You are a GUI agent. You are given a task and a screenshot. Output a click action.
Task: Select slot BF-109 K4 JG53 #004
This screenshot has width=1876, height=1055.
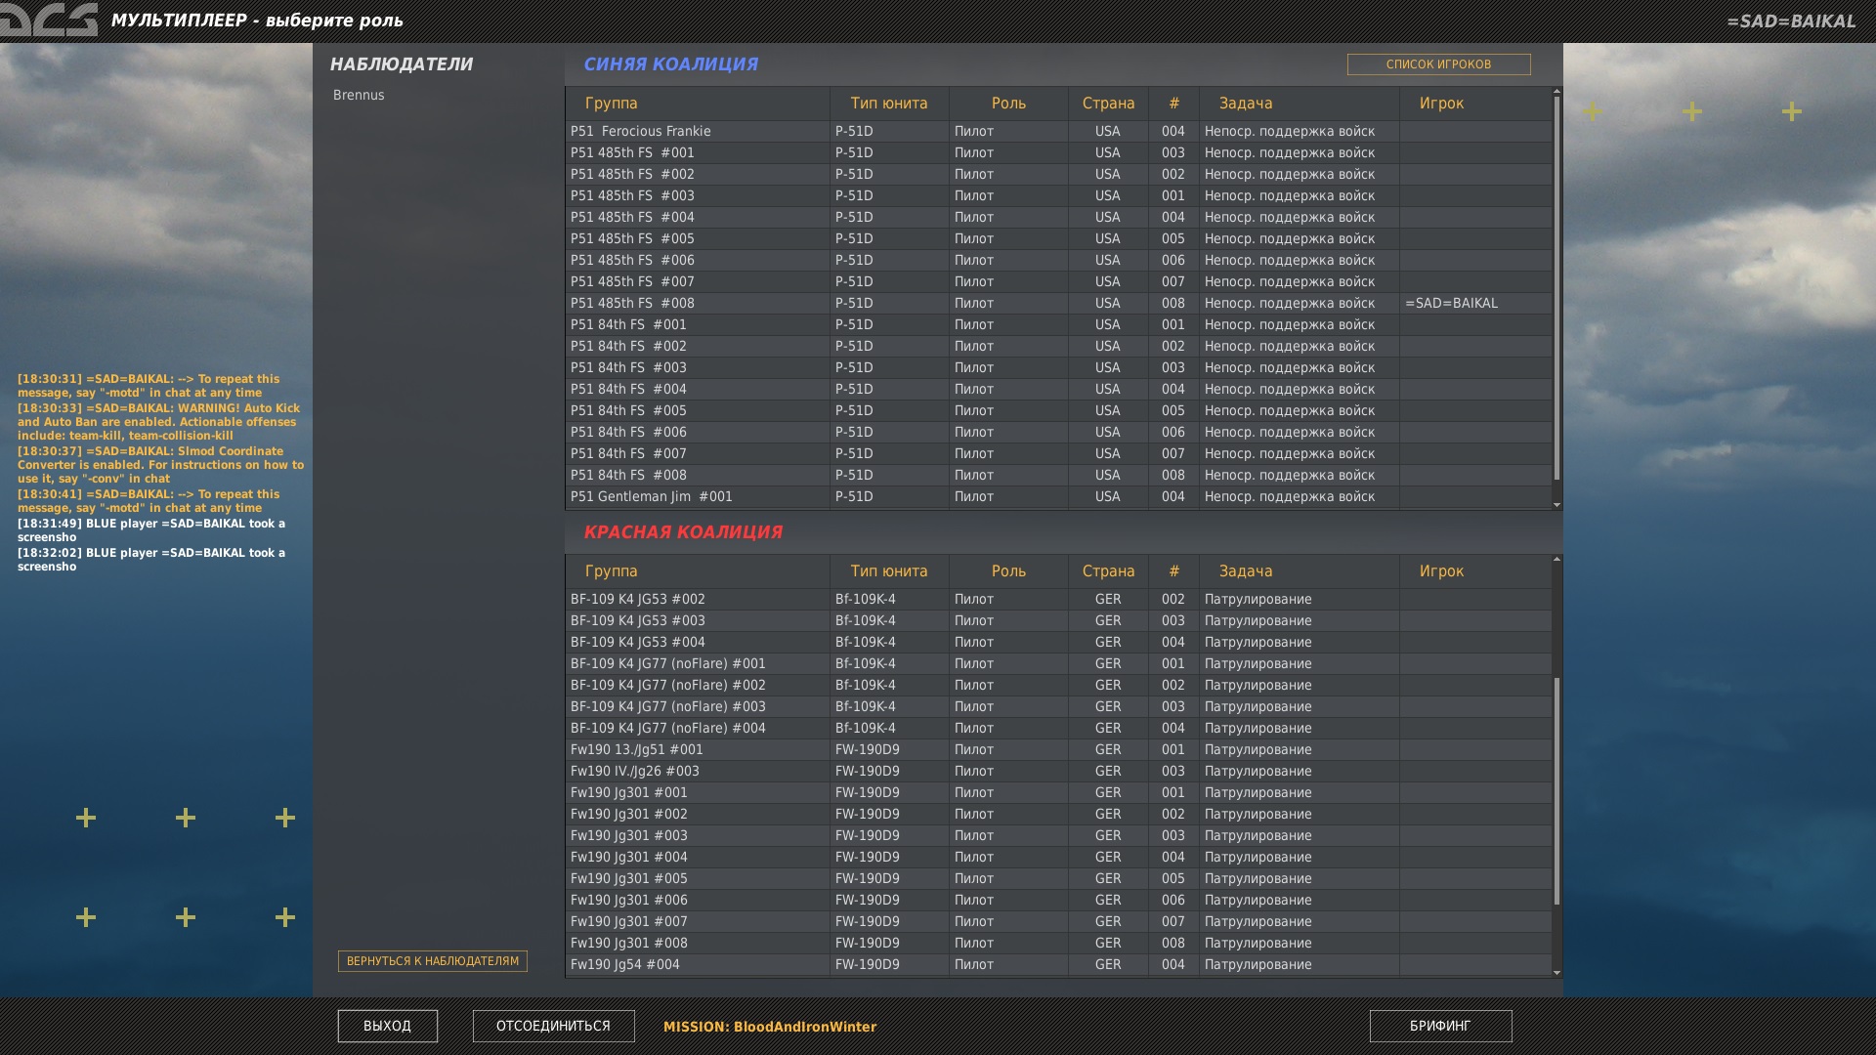click(1058, 642)
